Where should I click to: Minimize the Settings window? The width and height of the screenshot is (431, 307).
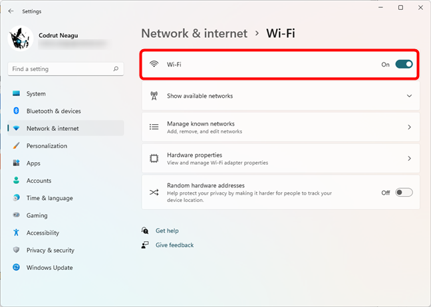[x=380, y=8]
